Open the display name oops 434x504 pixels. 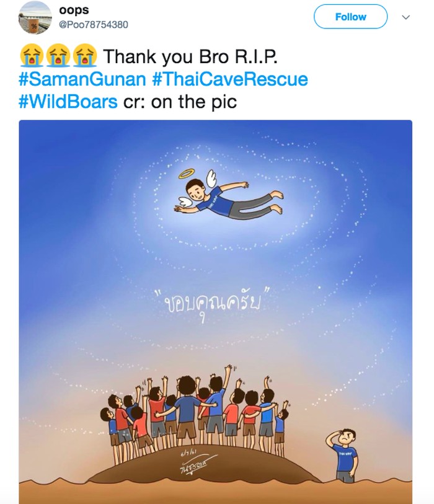pyautogui.click(x=74, y=11)
